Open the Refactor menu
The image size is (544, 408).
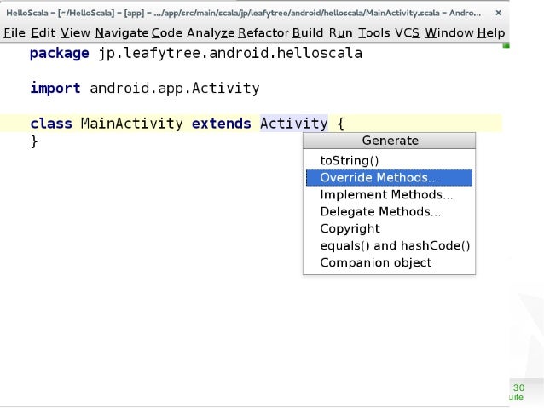pos(263,33)
